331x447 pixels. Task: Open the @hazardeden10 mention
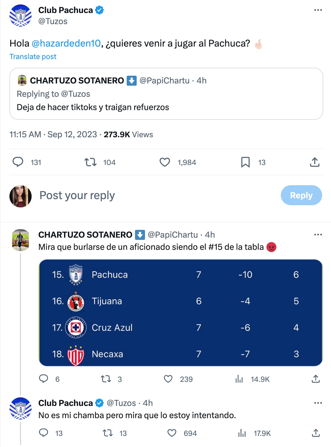66,44
